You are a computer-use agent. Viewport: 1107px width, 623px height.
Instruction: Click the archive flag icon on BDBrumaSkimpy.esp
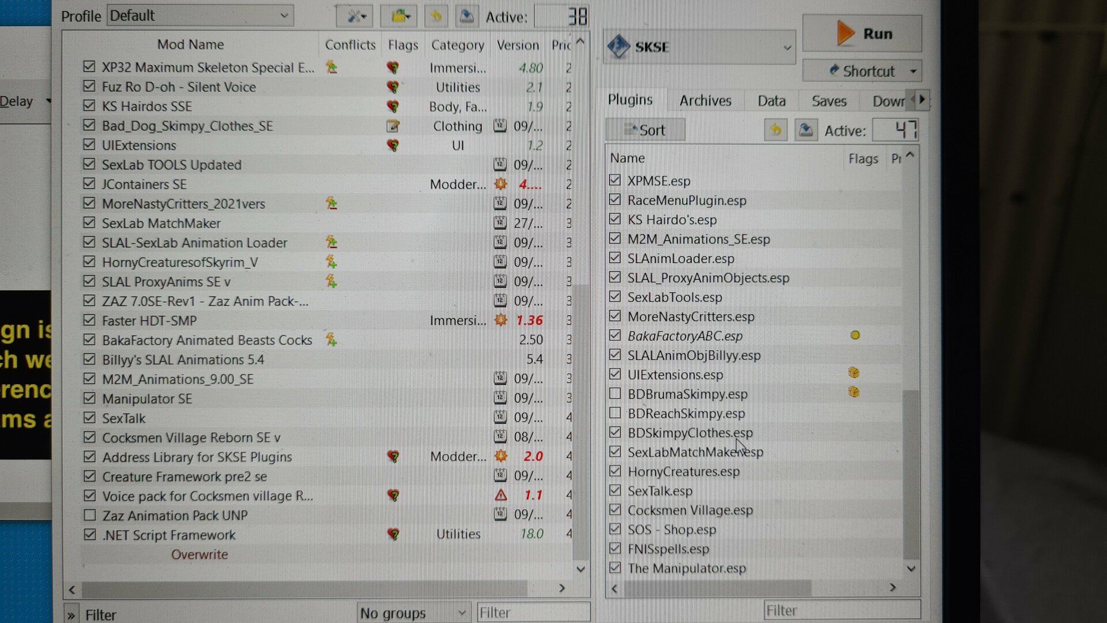854,392
